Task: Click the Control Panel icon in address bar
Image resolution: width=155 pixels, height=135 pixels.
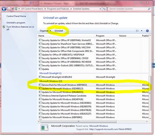Action: point(16,9)
